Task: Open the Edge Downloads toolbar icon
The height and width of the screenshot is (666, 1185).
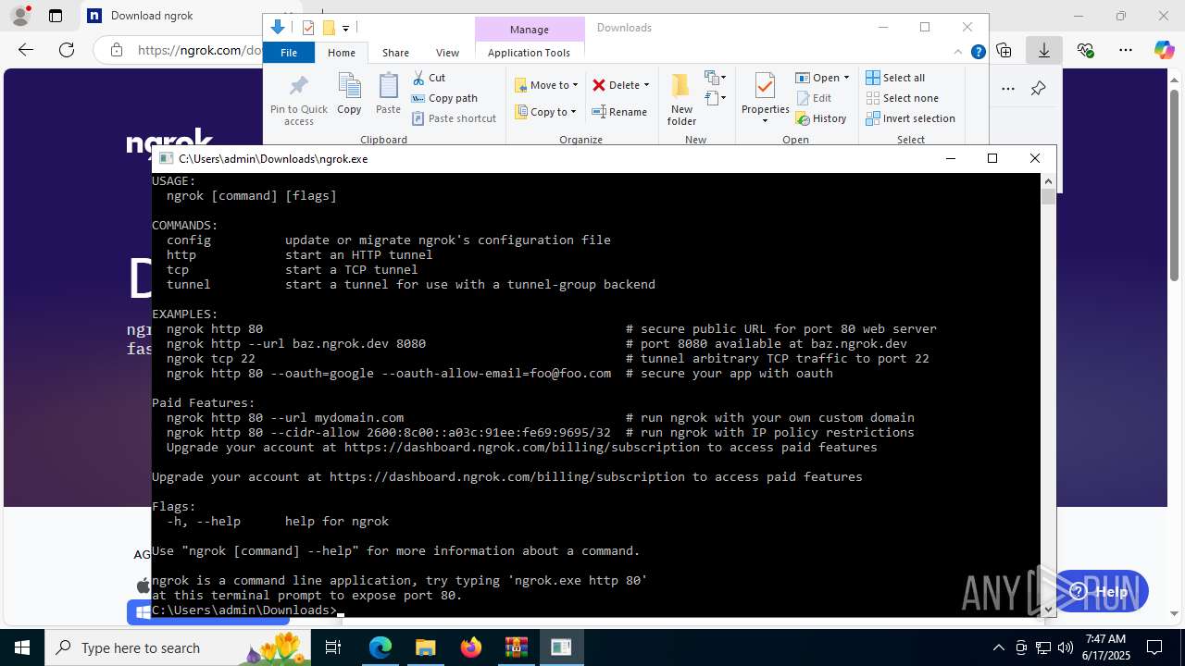Action: (x=1044, y=50)
